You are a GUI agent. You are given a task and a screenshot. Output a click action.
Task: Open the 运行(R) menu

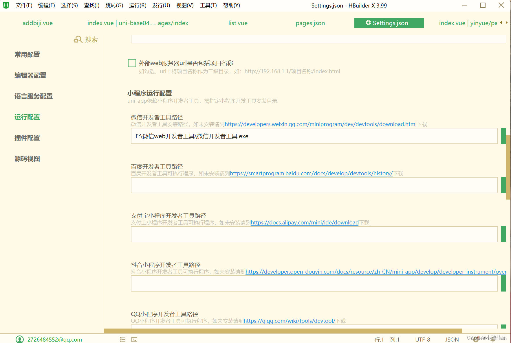tap(138, 5)
